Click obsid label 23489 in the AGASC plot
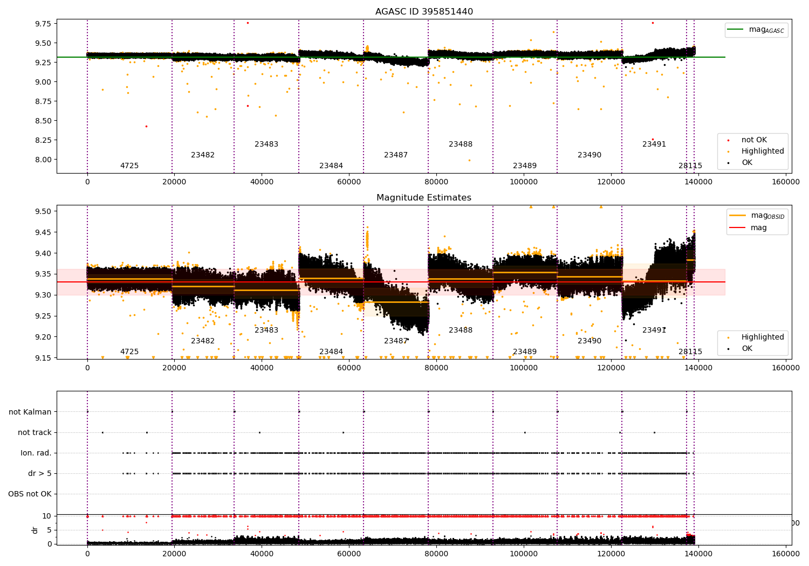 [525, 166]
